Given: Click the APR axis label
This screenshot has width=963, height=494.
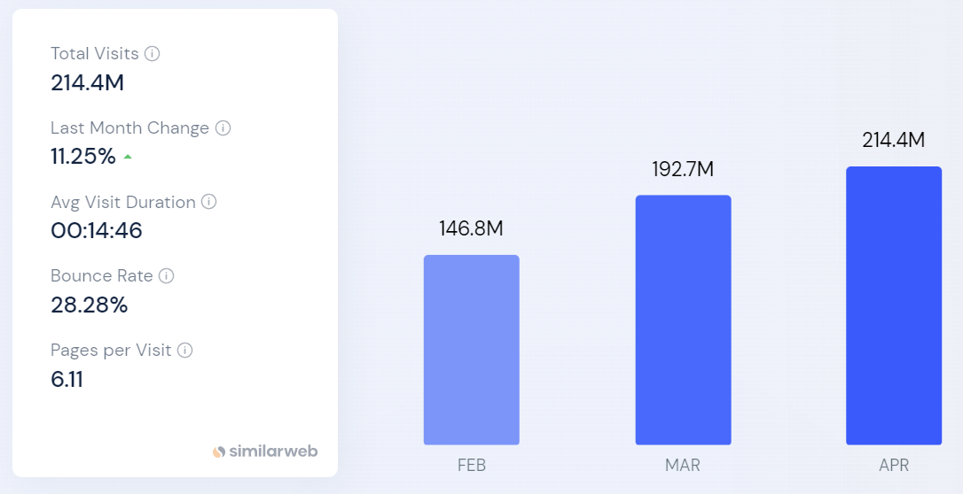Looking at the screenshot, I should point(893,466).
